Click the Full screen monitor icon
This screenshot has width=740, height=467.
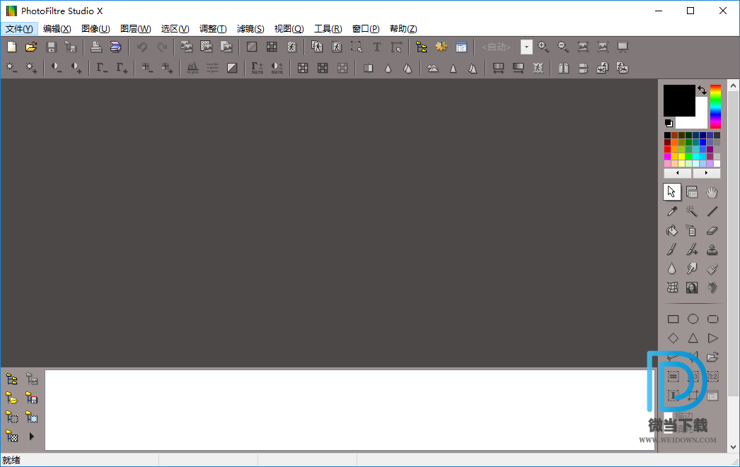pyautogui.click(x=623, y=47)
